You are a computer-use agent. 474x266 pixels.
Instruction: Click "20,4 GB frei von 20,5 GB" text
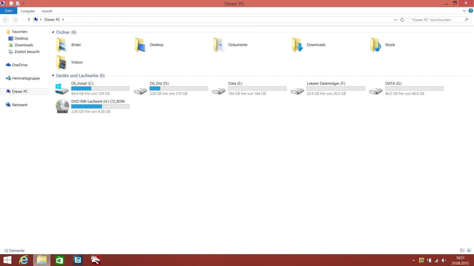click(326, 93)
